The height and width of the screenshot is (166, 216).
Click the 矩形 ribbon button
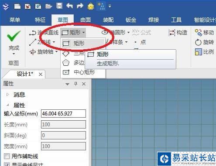coord(71,32)
